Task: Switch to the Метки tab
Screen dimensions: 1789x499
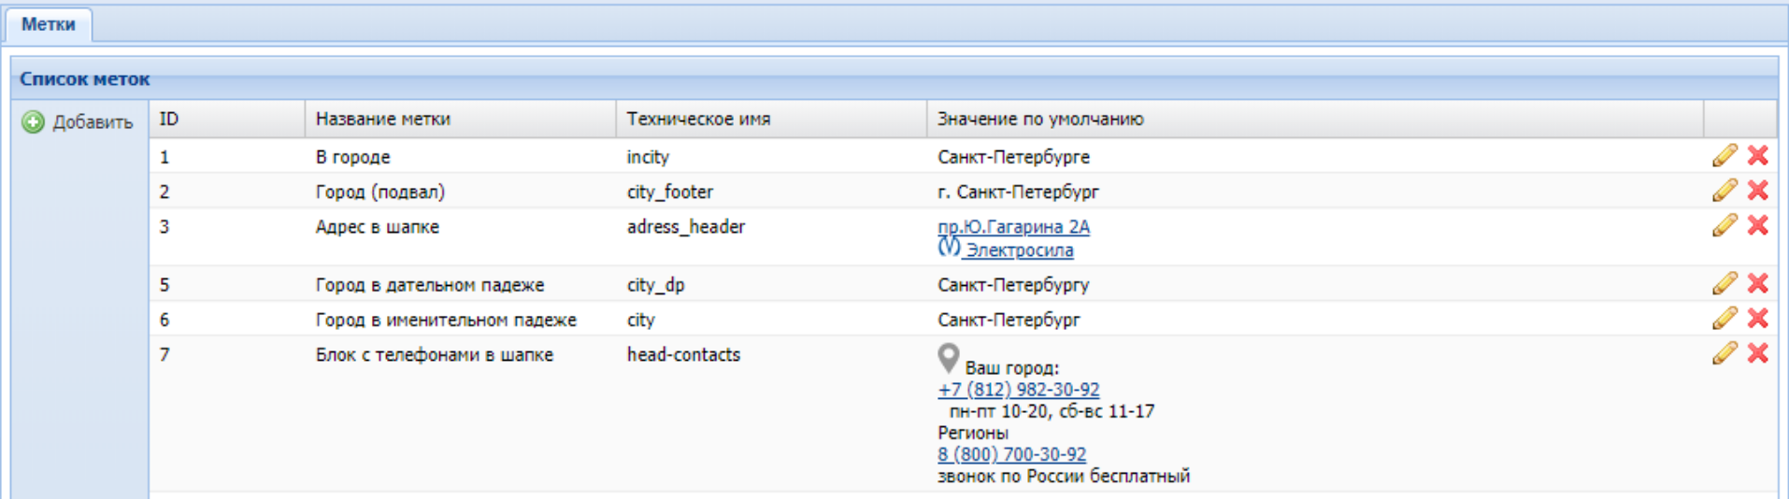Action: 48,24
